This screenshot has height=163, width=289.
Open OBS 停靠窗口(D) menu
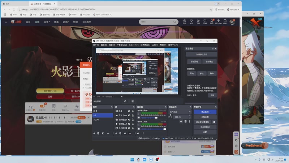pyautogui.click(x=122, y=45)
